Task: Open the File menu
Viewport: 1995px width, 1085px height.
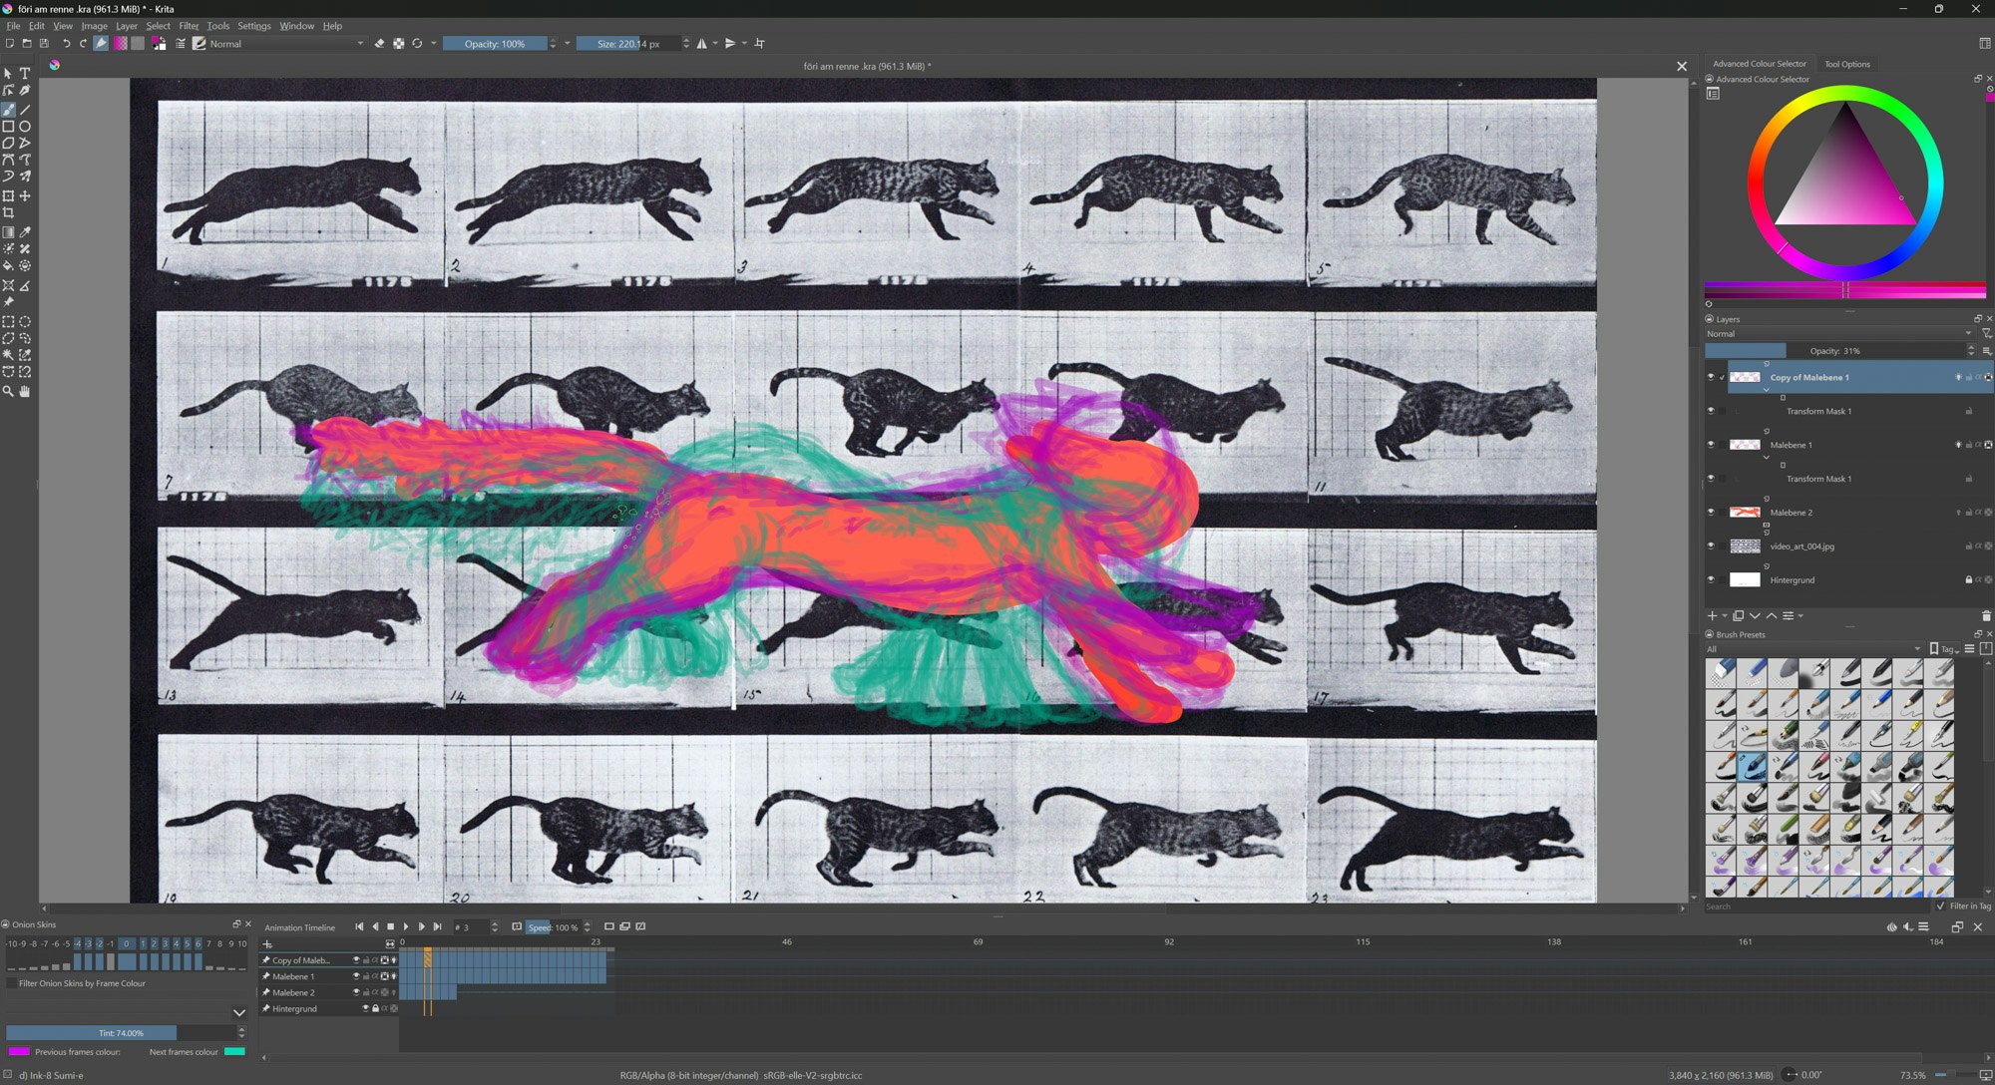Action: [x=13, y=26]
